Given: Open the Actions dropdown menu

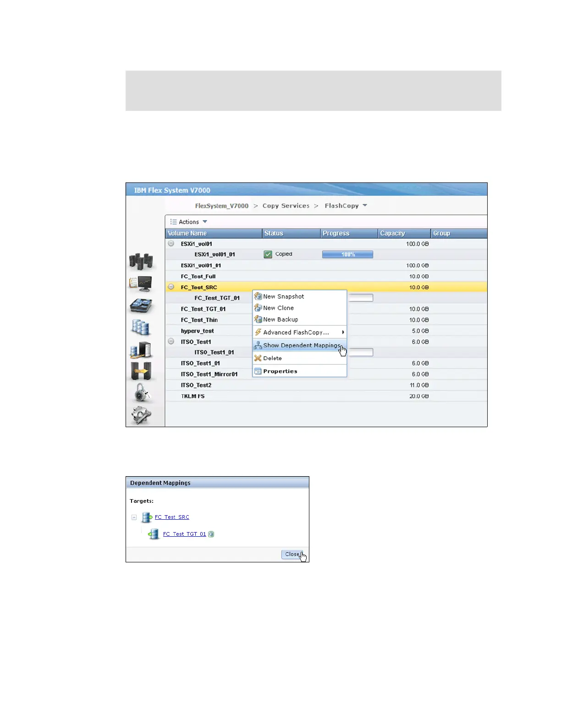Looking at the screenshot, I should click(x=189, y=222).
